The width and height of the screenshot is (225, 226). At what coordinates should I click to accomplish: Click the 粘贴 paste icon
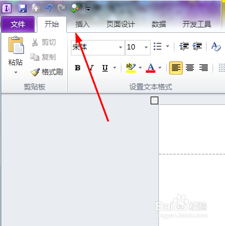click(16, 45)
